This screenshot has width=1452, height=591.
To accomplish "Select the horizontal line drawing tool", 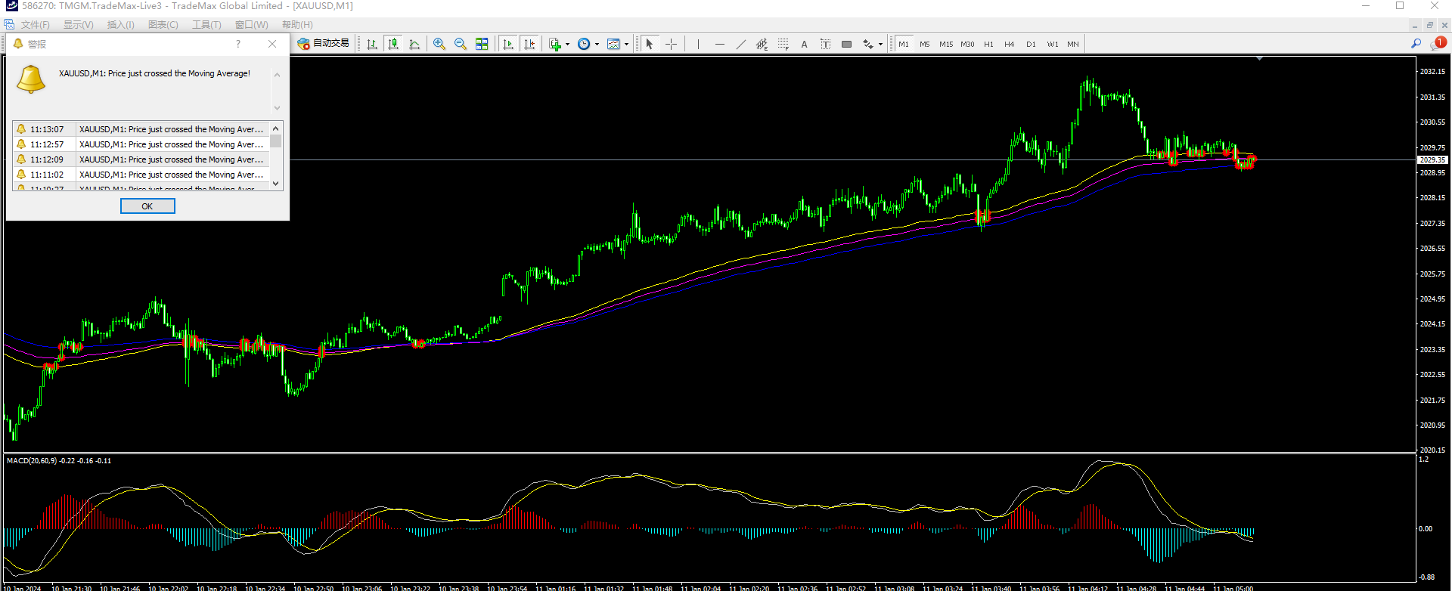I will pos(719,44).
